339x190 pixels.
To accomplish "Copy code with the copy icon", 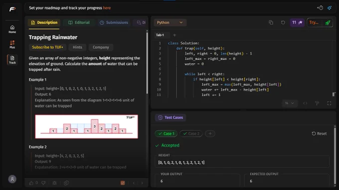I will (x=271, y=22).
